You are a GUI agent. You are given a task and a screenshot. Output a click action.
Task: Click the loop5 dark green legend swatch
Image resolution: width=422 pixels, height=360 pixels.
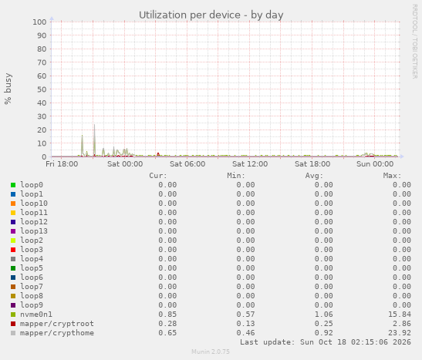[x=13, y=268]
